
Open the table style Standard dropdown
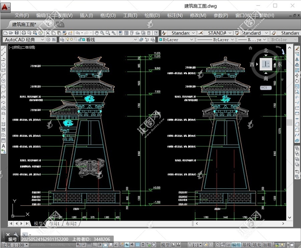pos(254,33)
